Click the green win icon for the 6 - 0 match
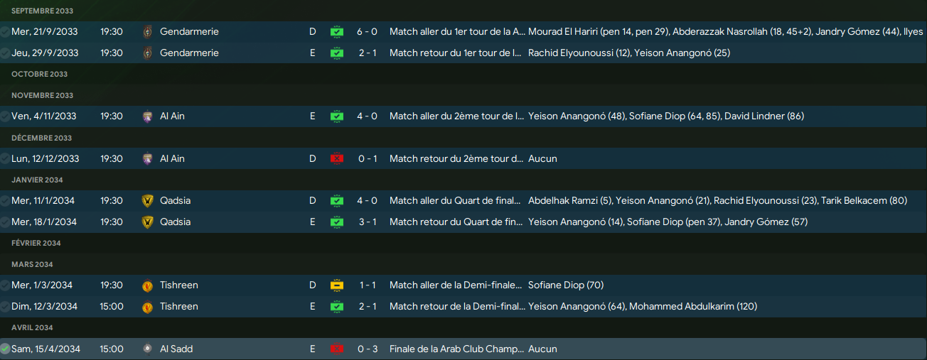927x360 pixels. 337,32
